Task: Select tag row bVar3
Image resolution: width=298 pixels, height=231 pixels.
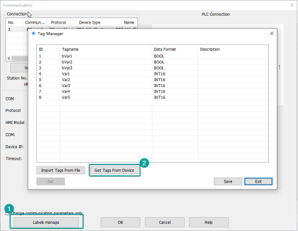Action: pyautogui.click(x=153, y=68)
